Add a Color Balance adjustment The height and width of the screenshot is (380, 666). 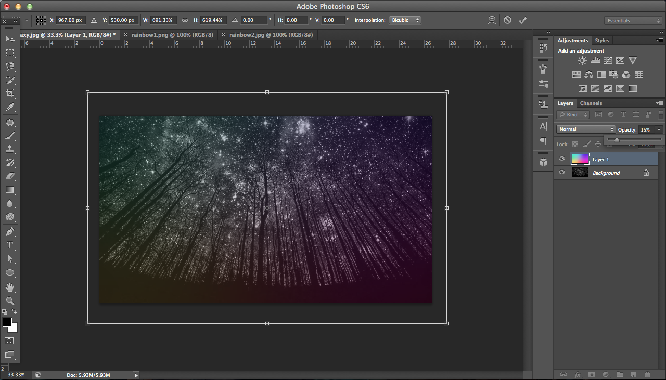[x=588, y=75]
